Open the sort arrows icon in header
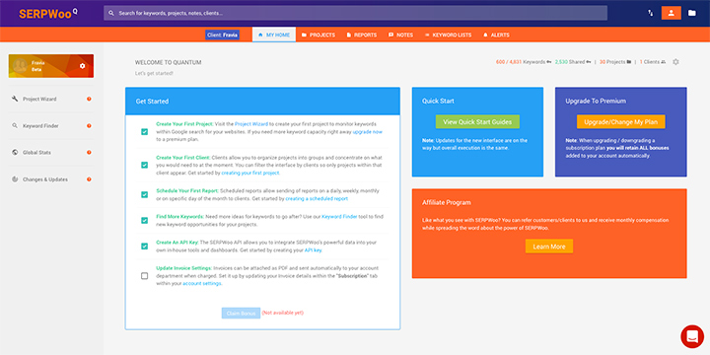The height and width of the screenshot is (355, 710). pyautogui.click(x=650, y=13)
